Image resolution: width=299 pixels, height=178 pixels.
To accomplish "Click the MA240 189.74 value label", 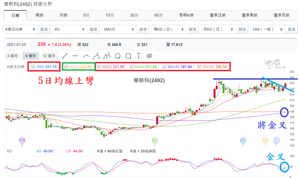I will click(x=215, y=67).
